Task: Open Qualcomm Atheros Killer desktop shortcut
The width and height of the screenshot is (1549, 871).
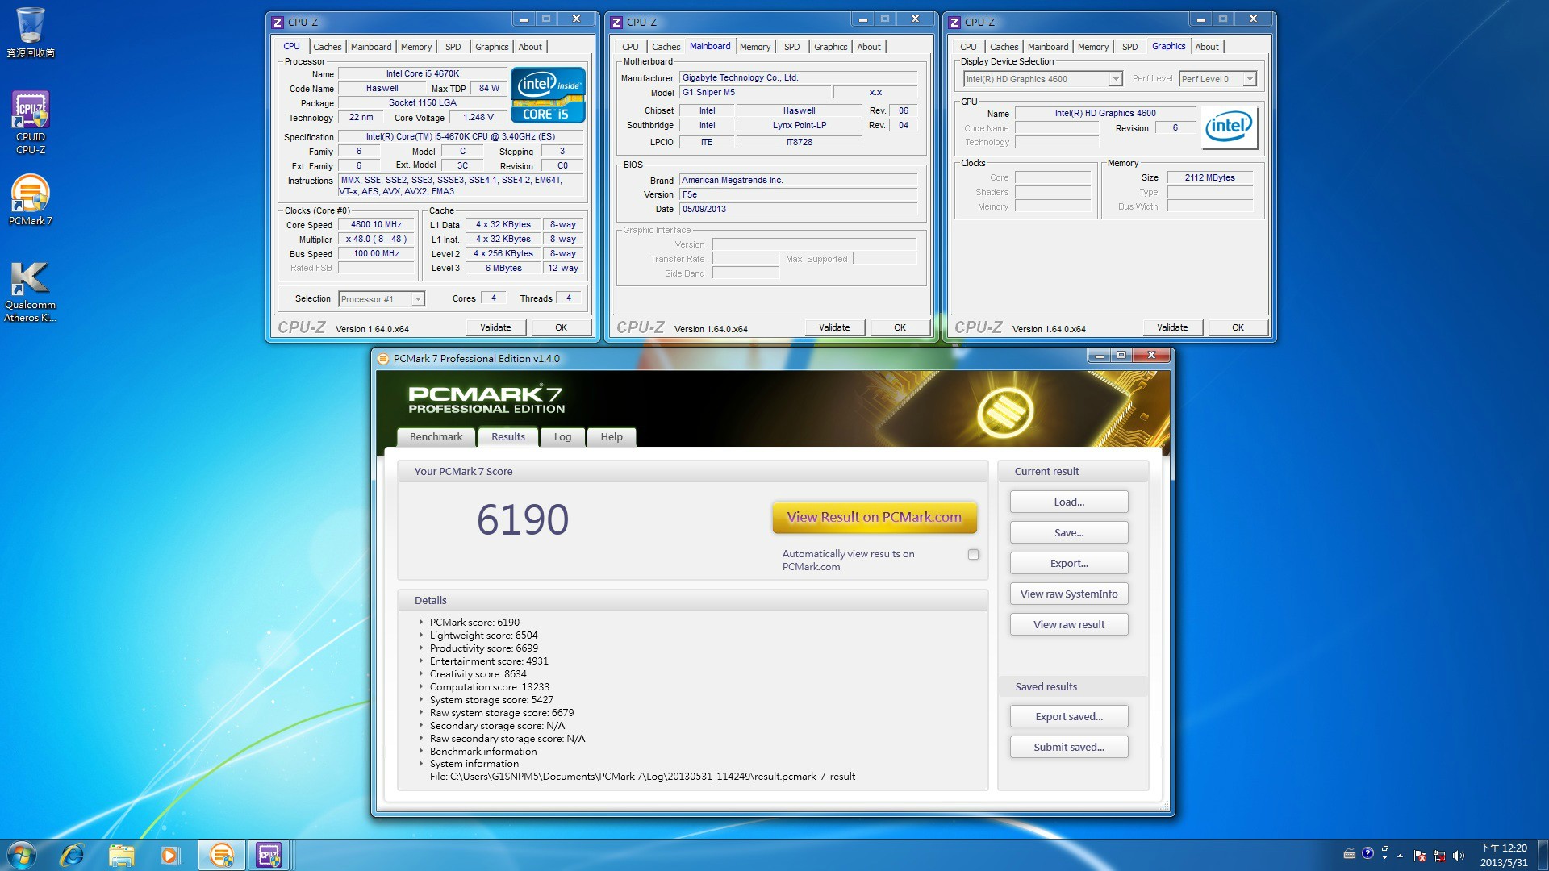Action: [x=31, y=291]
